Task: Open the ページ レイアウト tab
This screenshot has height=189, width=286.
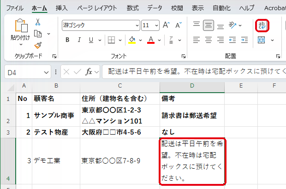Action: [x=97, y=8]
